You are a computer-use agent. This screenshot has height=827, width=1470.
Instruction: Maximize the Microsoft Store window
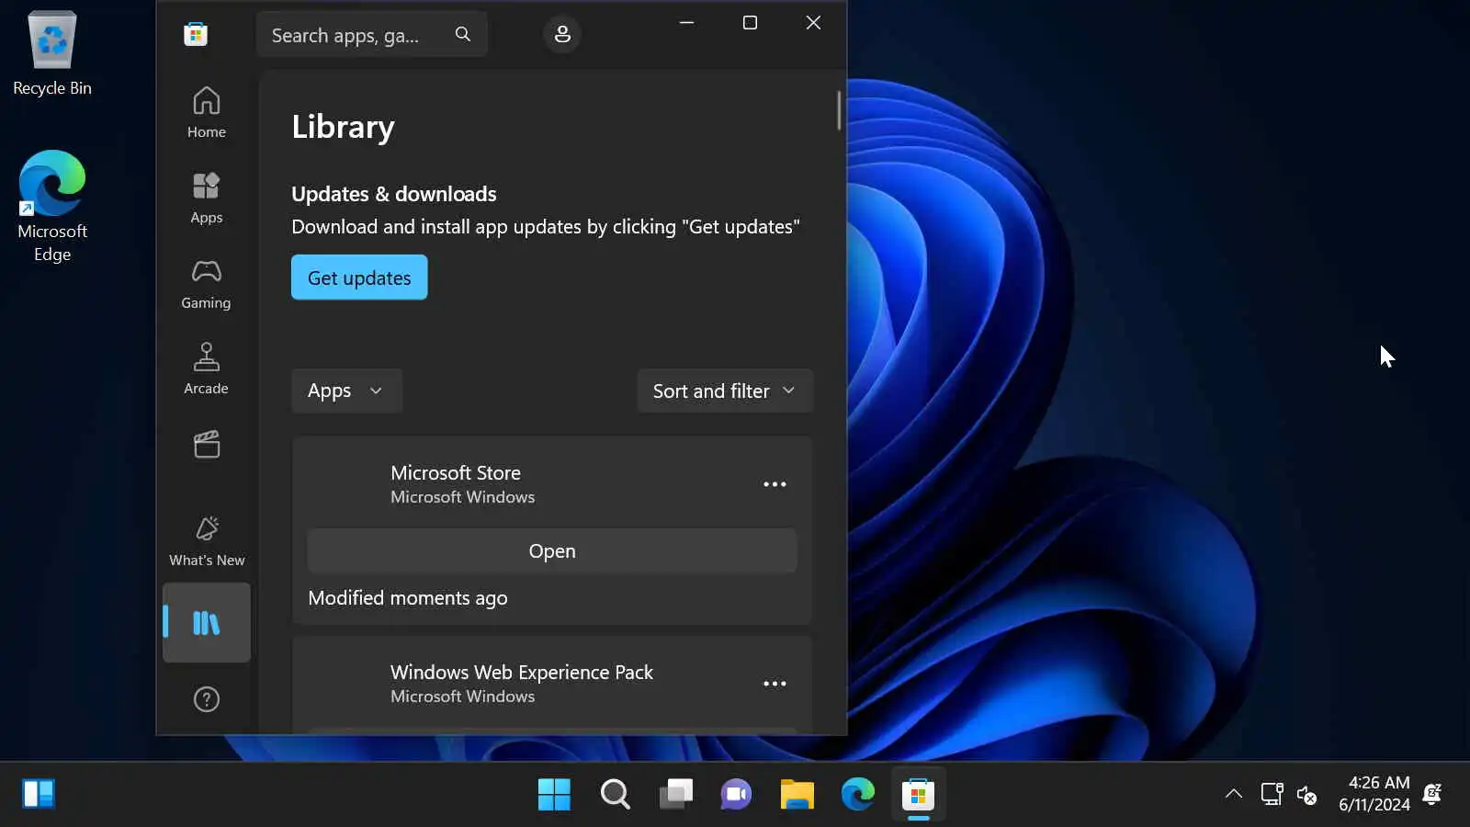(x=750, y=23)
